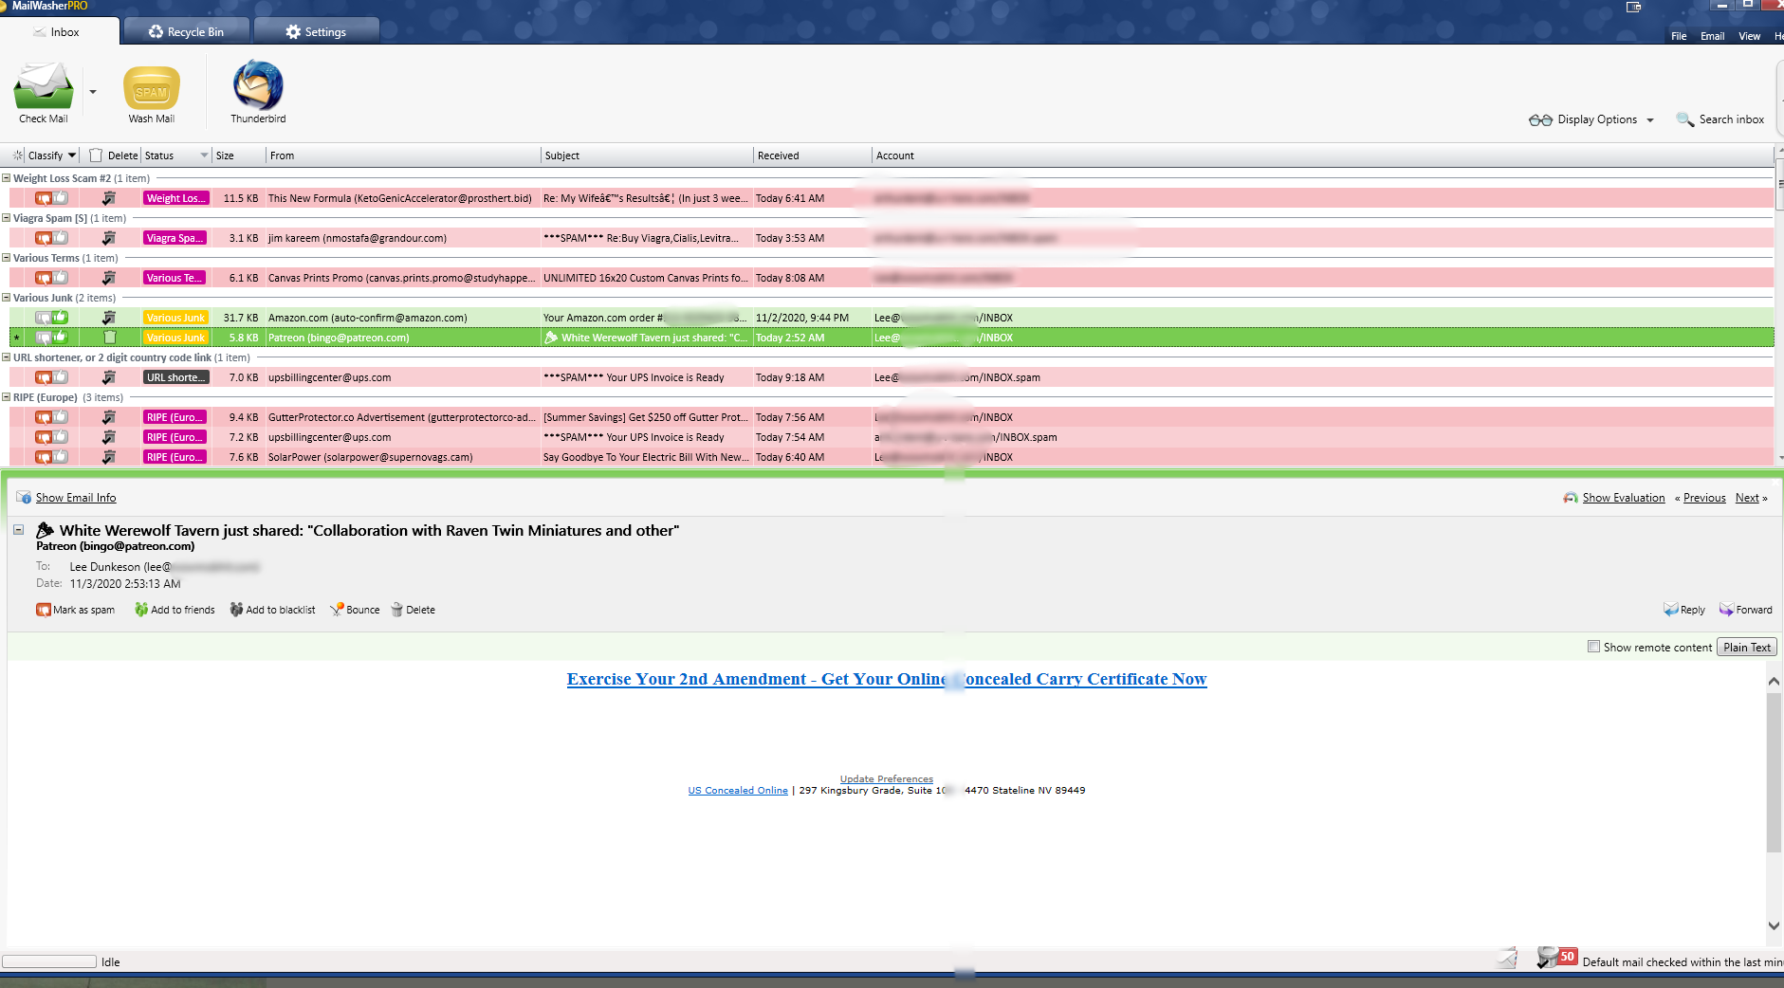Viewport: 1784px width, 988px height.
Task: Collapse the Various Junk group
Action: pos(7,298)
